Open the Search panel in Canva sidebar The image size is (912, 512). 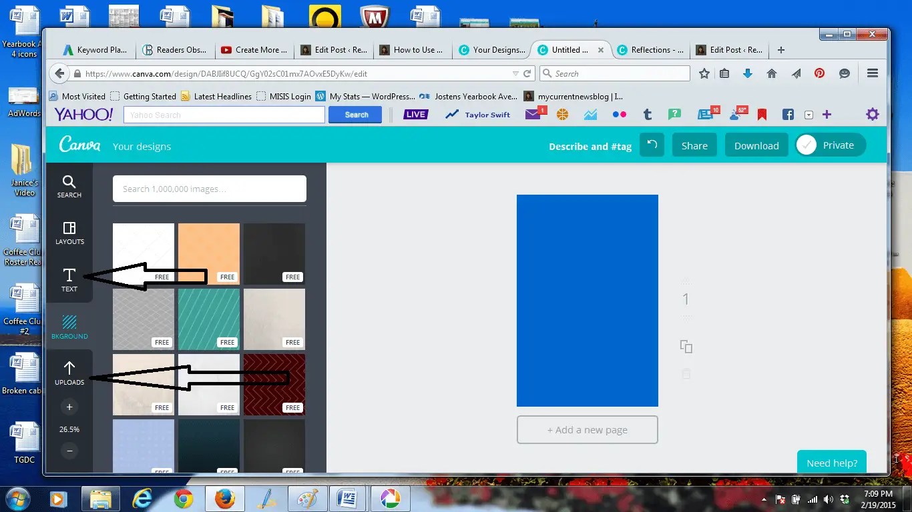69,187
